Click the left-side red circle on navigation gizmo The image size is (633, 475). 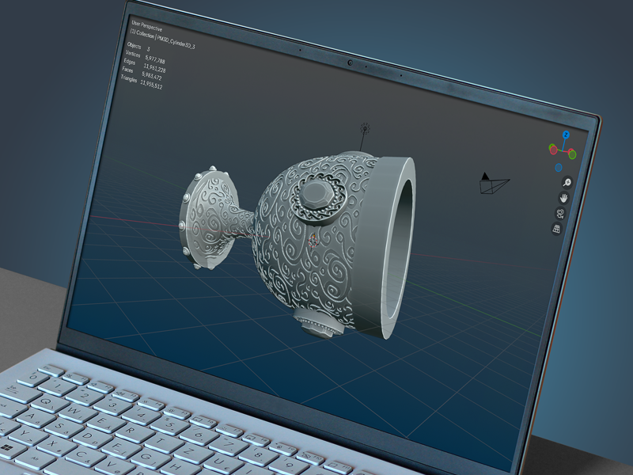(x=553, y=150)
